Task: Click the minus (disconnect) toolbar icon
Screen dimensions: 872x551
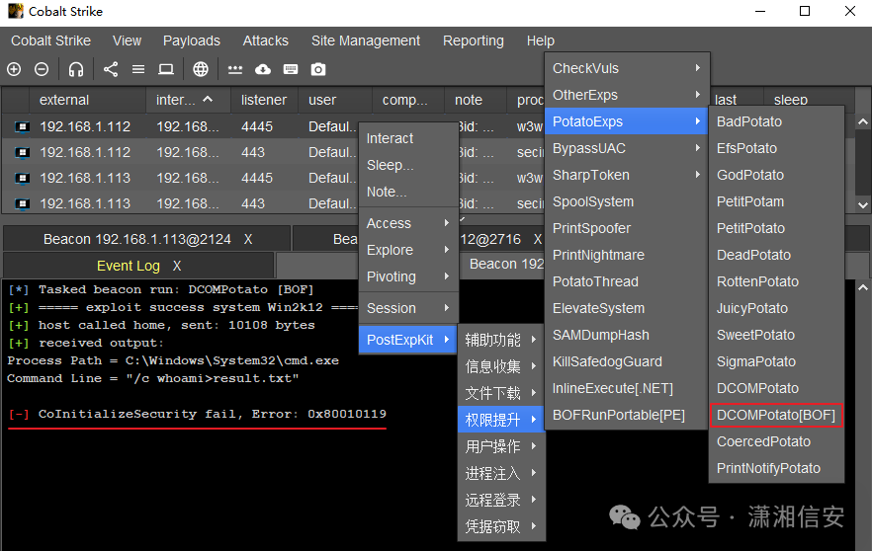Action: click(x=42, y=69)
